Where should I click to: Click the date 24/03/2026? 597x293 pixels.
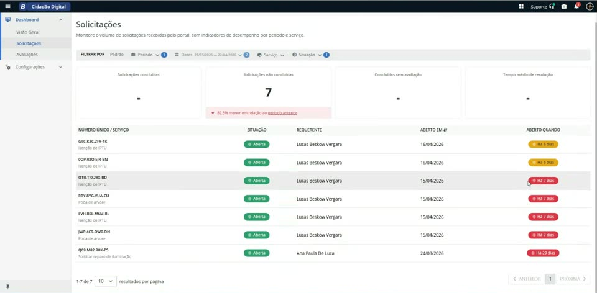point(432,253)
